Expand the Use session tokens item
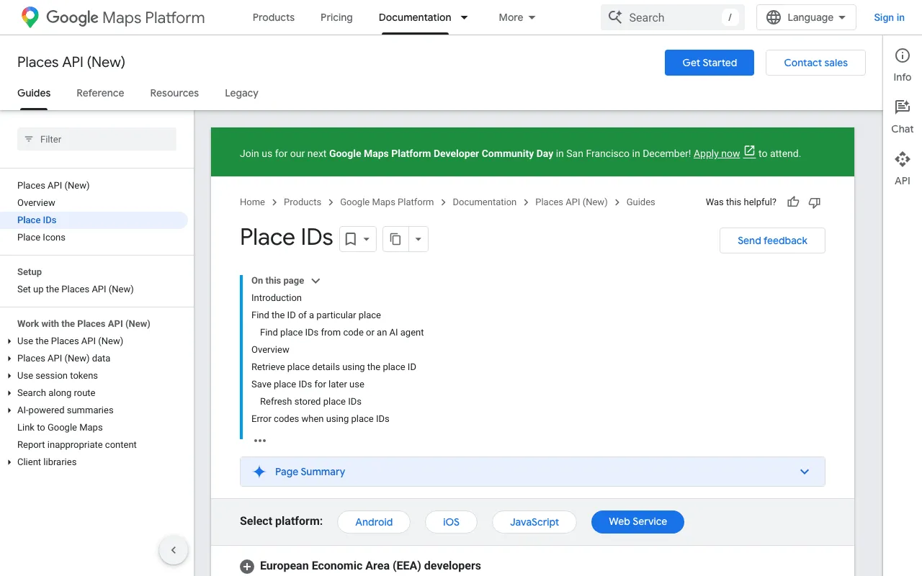 [x=9, y=376]
